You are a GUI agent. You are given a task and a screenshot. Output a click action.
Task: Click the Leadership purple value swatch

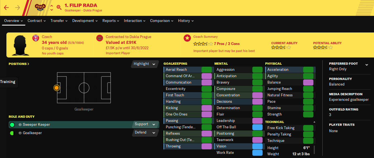[257, 121]
